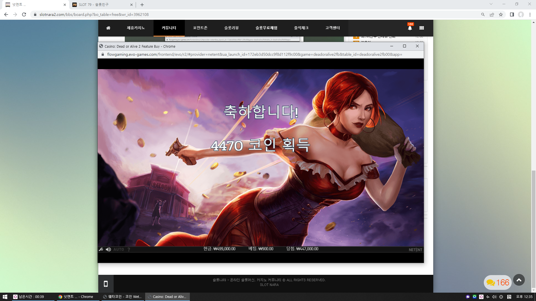Start AUTO play in the slot game
The height and width of the screenshot is (301, 536).
(x=119, y=249)
